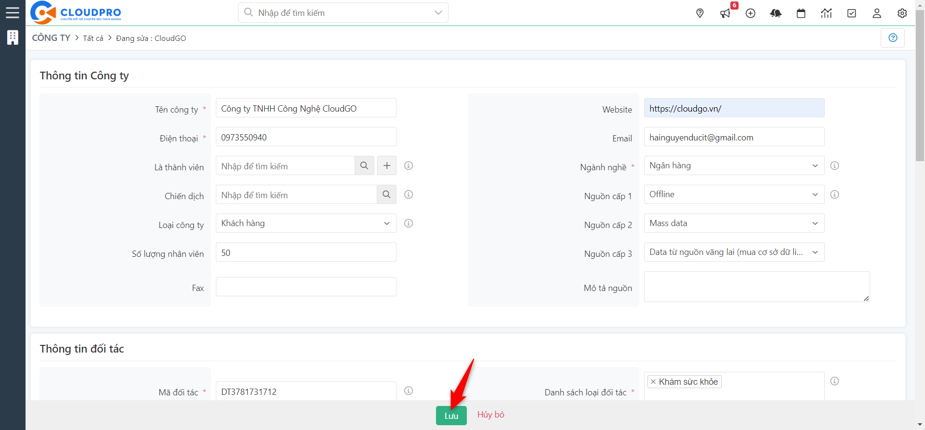925x430 pixels.
Task: Open the calendar icon
Action: [801, 13]
